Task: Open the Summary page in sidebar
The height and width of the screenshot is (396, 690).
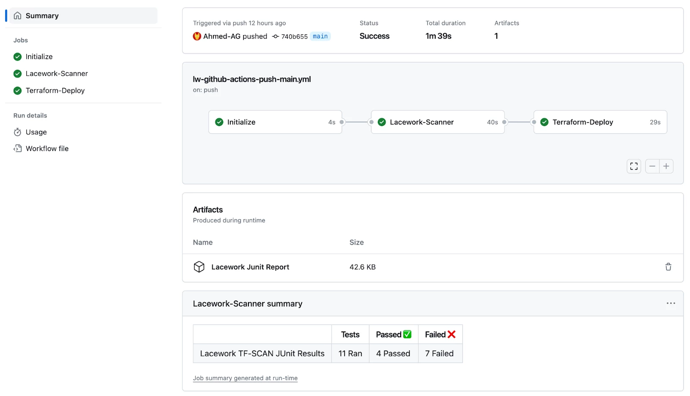Action: pos(83,15)
